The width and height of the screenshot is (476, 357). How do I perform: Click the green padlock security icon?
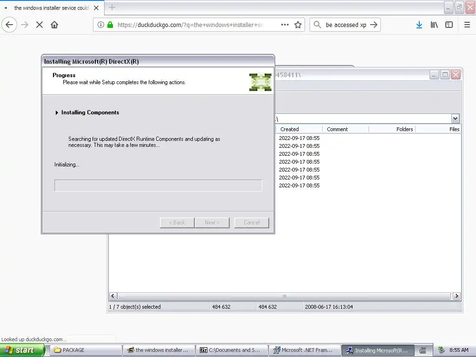coord(110,25)
